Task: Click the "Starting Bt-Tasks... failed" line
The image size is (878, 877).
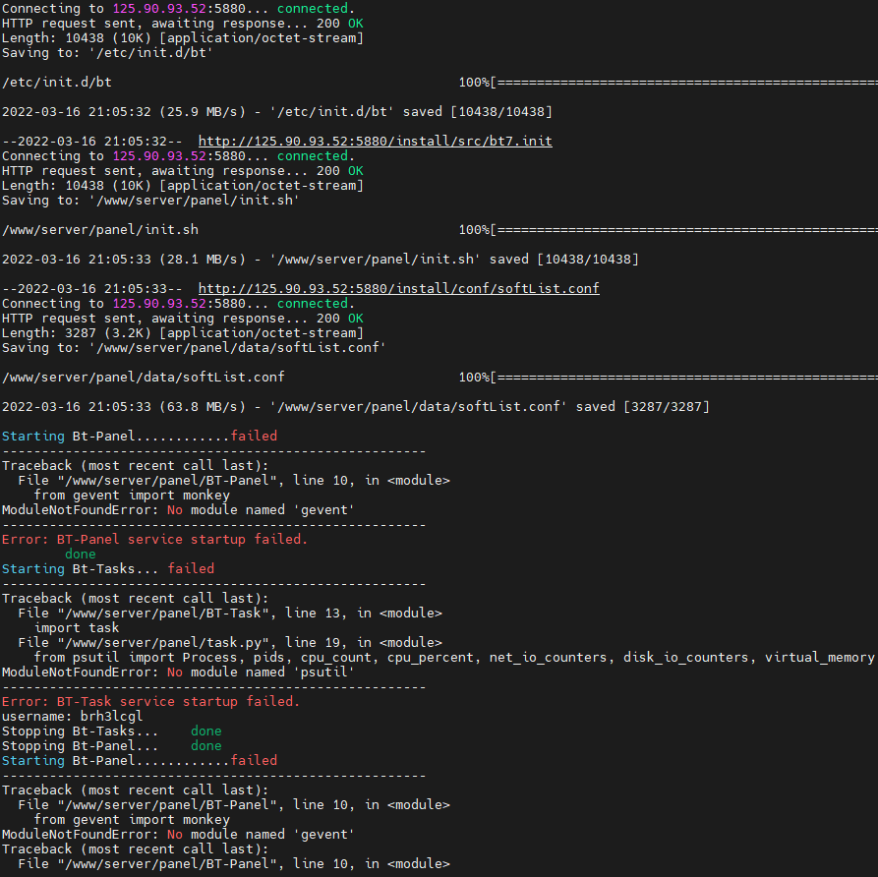Action: (x=108, y=568)
